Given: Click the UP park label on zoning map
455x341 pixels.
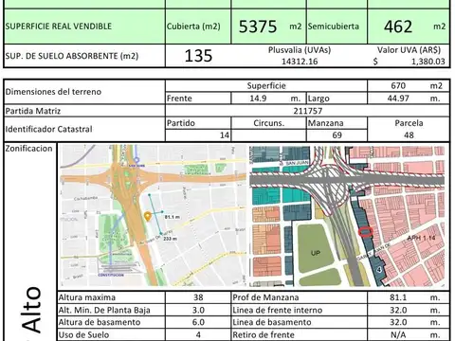Looking at the screenshot, I should click(x=316, y=253).
